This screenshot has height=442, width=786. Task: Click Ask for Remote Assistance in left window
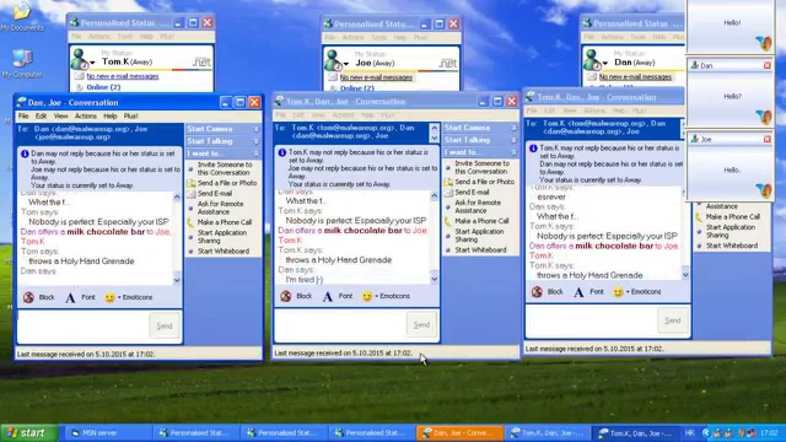click(x=220, y=207)
